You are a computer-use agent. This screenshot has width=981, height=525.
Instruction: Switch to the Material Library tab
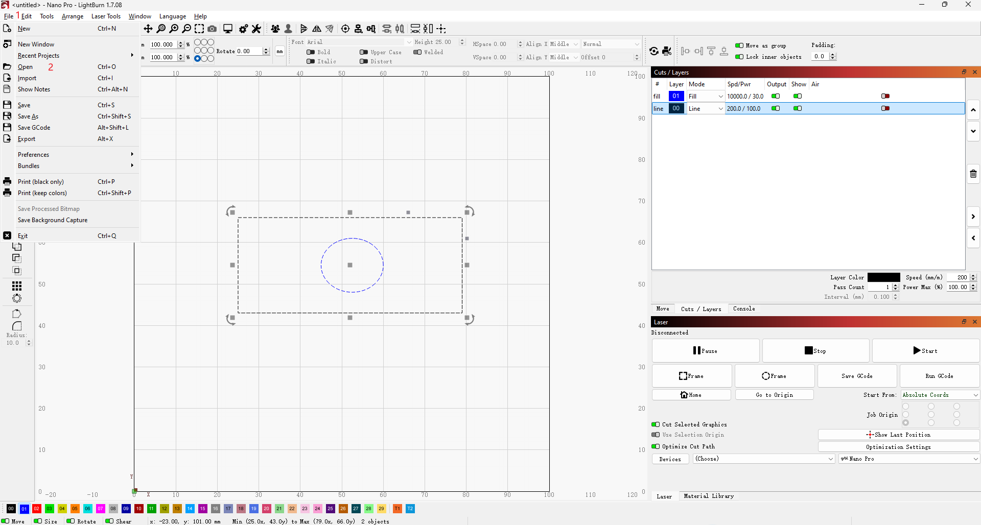(x=709, y=496)
